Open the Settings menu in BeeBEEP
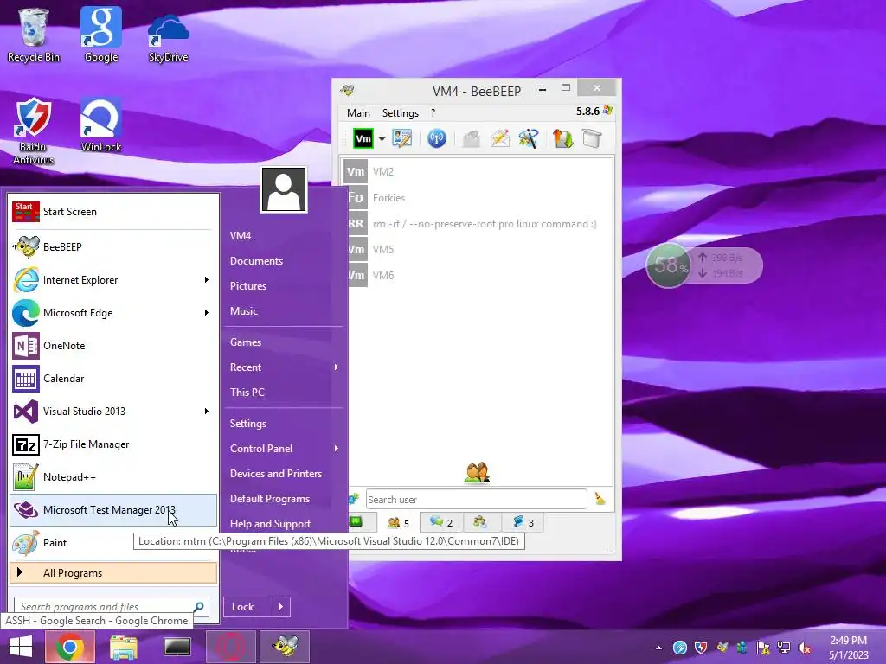This screenshot has width=886, height=664. coord(400,113)
